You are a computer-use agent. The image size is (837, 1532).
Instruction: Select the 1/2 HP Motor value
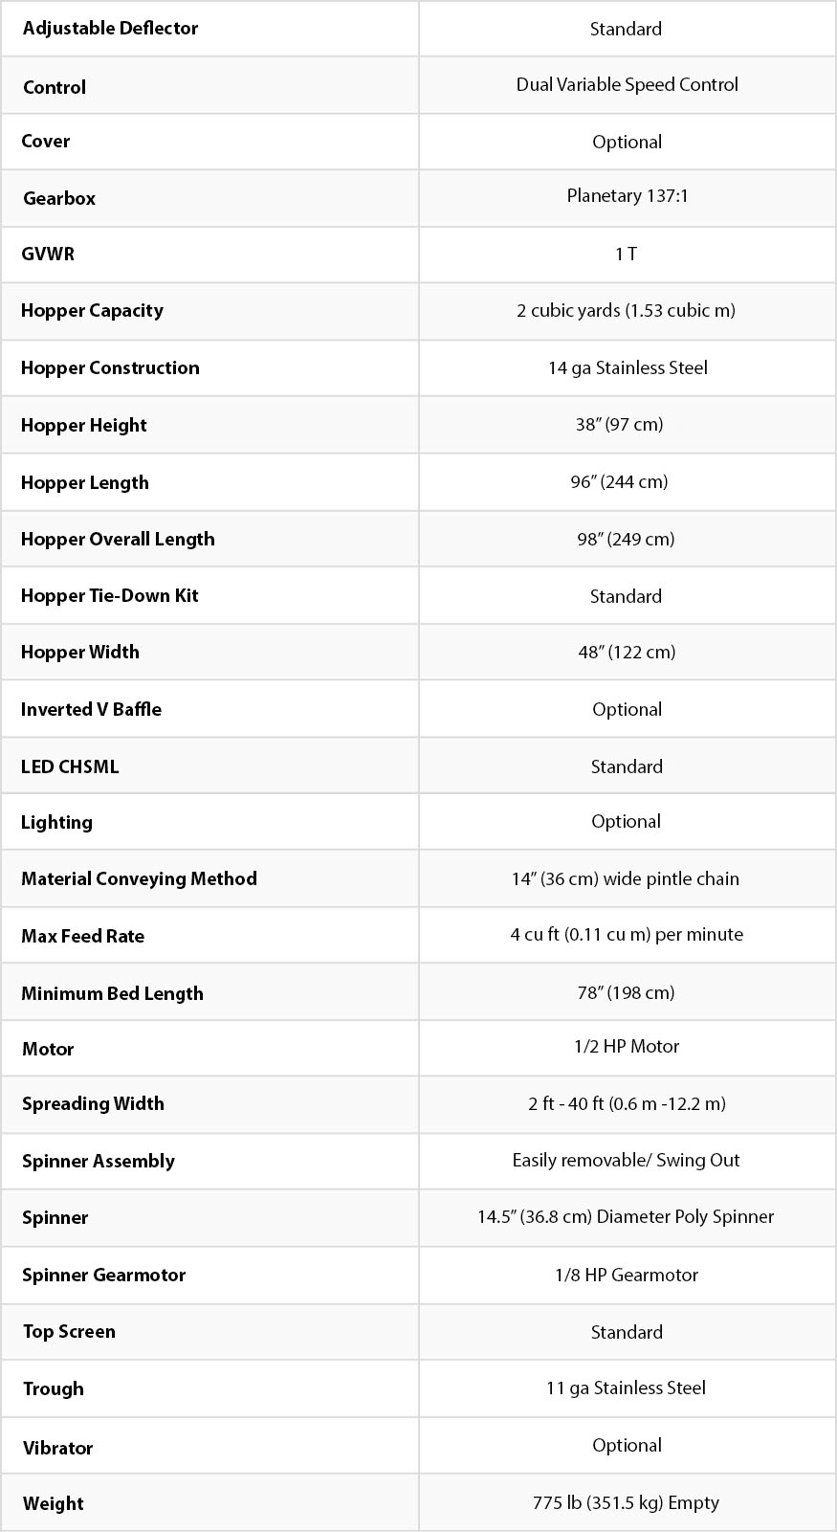click(627, 1046)
